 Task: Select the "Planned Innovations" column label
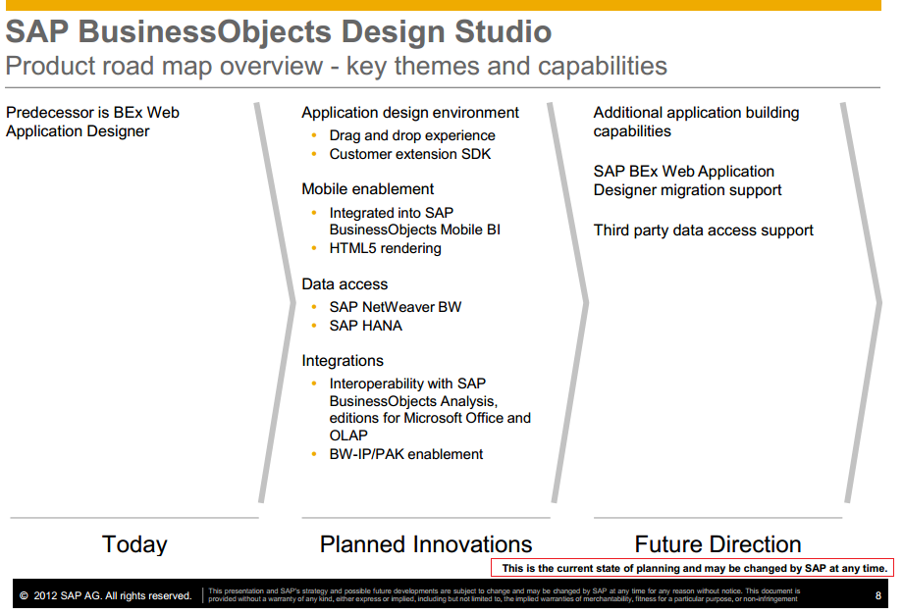(426, 544)
